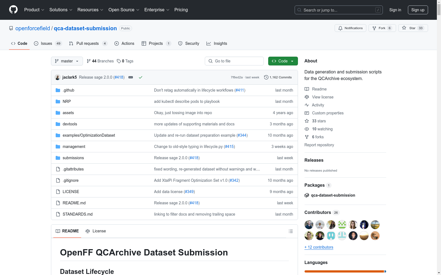Open the LICENSE file
Image resolution: width=441 pixels, height=275 pixels.
click(x=71, y=192)
